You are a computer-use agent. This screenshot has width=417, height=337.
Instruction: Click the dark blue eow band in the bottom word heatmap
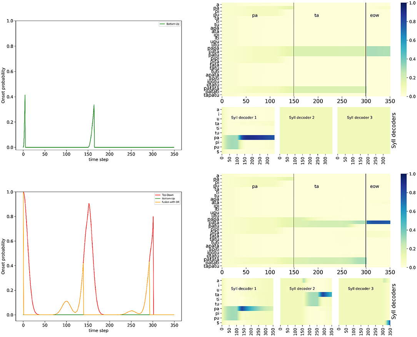tap(379, 222)
